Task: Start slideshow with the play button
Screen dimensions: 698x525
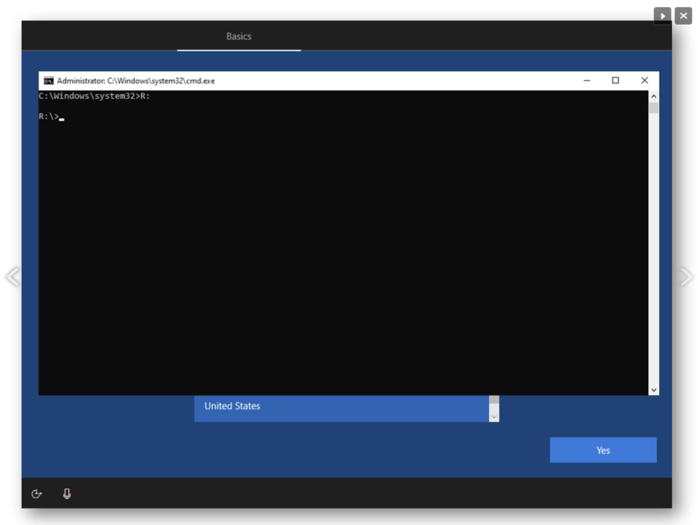Action: pyautogui.click(x=662, y=16)
